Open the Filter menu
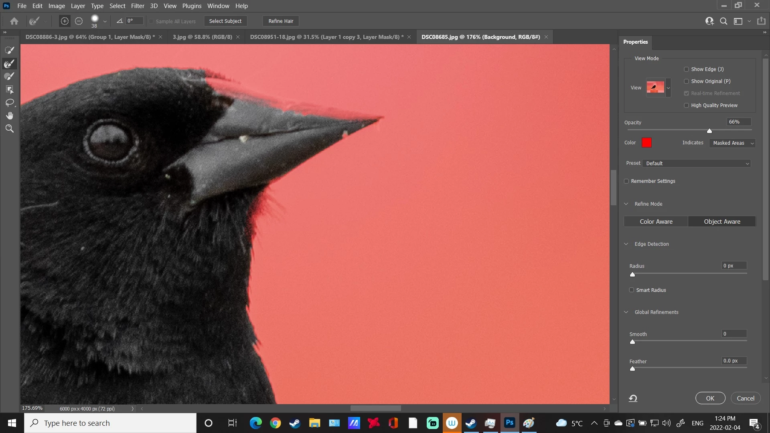This screenshot has height=433, width=770. tap(138, 6)
